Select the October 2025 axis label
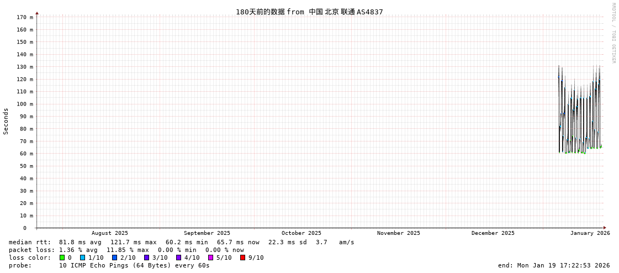 (x=301, y=233)
